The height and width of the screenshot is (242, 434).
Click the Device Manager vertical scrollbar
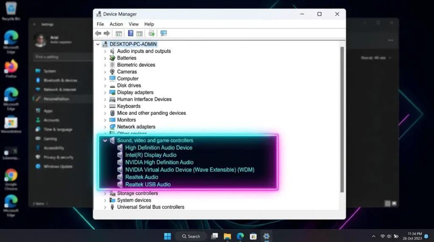[x=342, y=119]
